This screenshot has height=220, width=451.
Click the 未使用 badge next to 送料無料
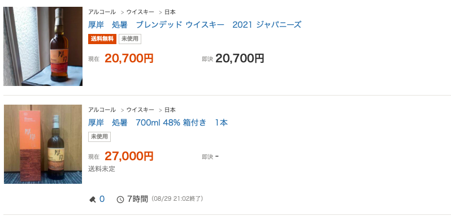(130, 39)
